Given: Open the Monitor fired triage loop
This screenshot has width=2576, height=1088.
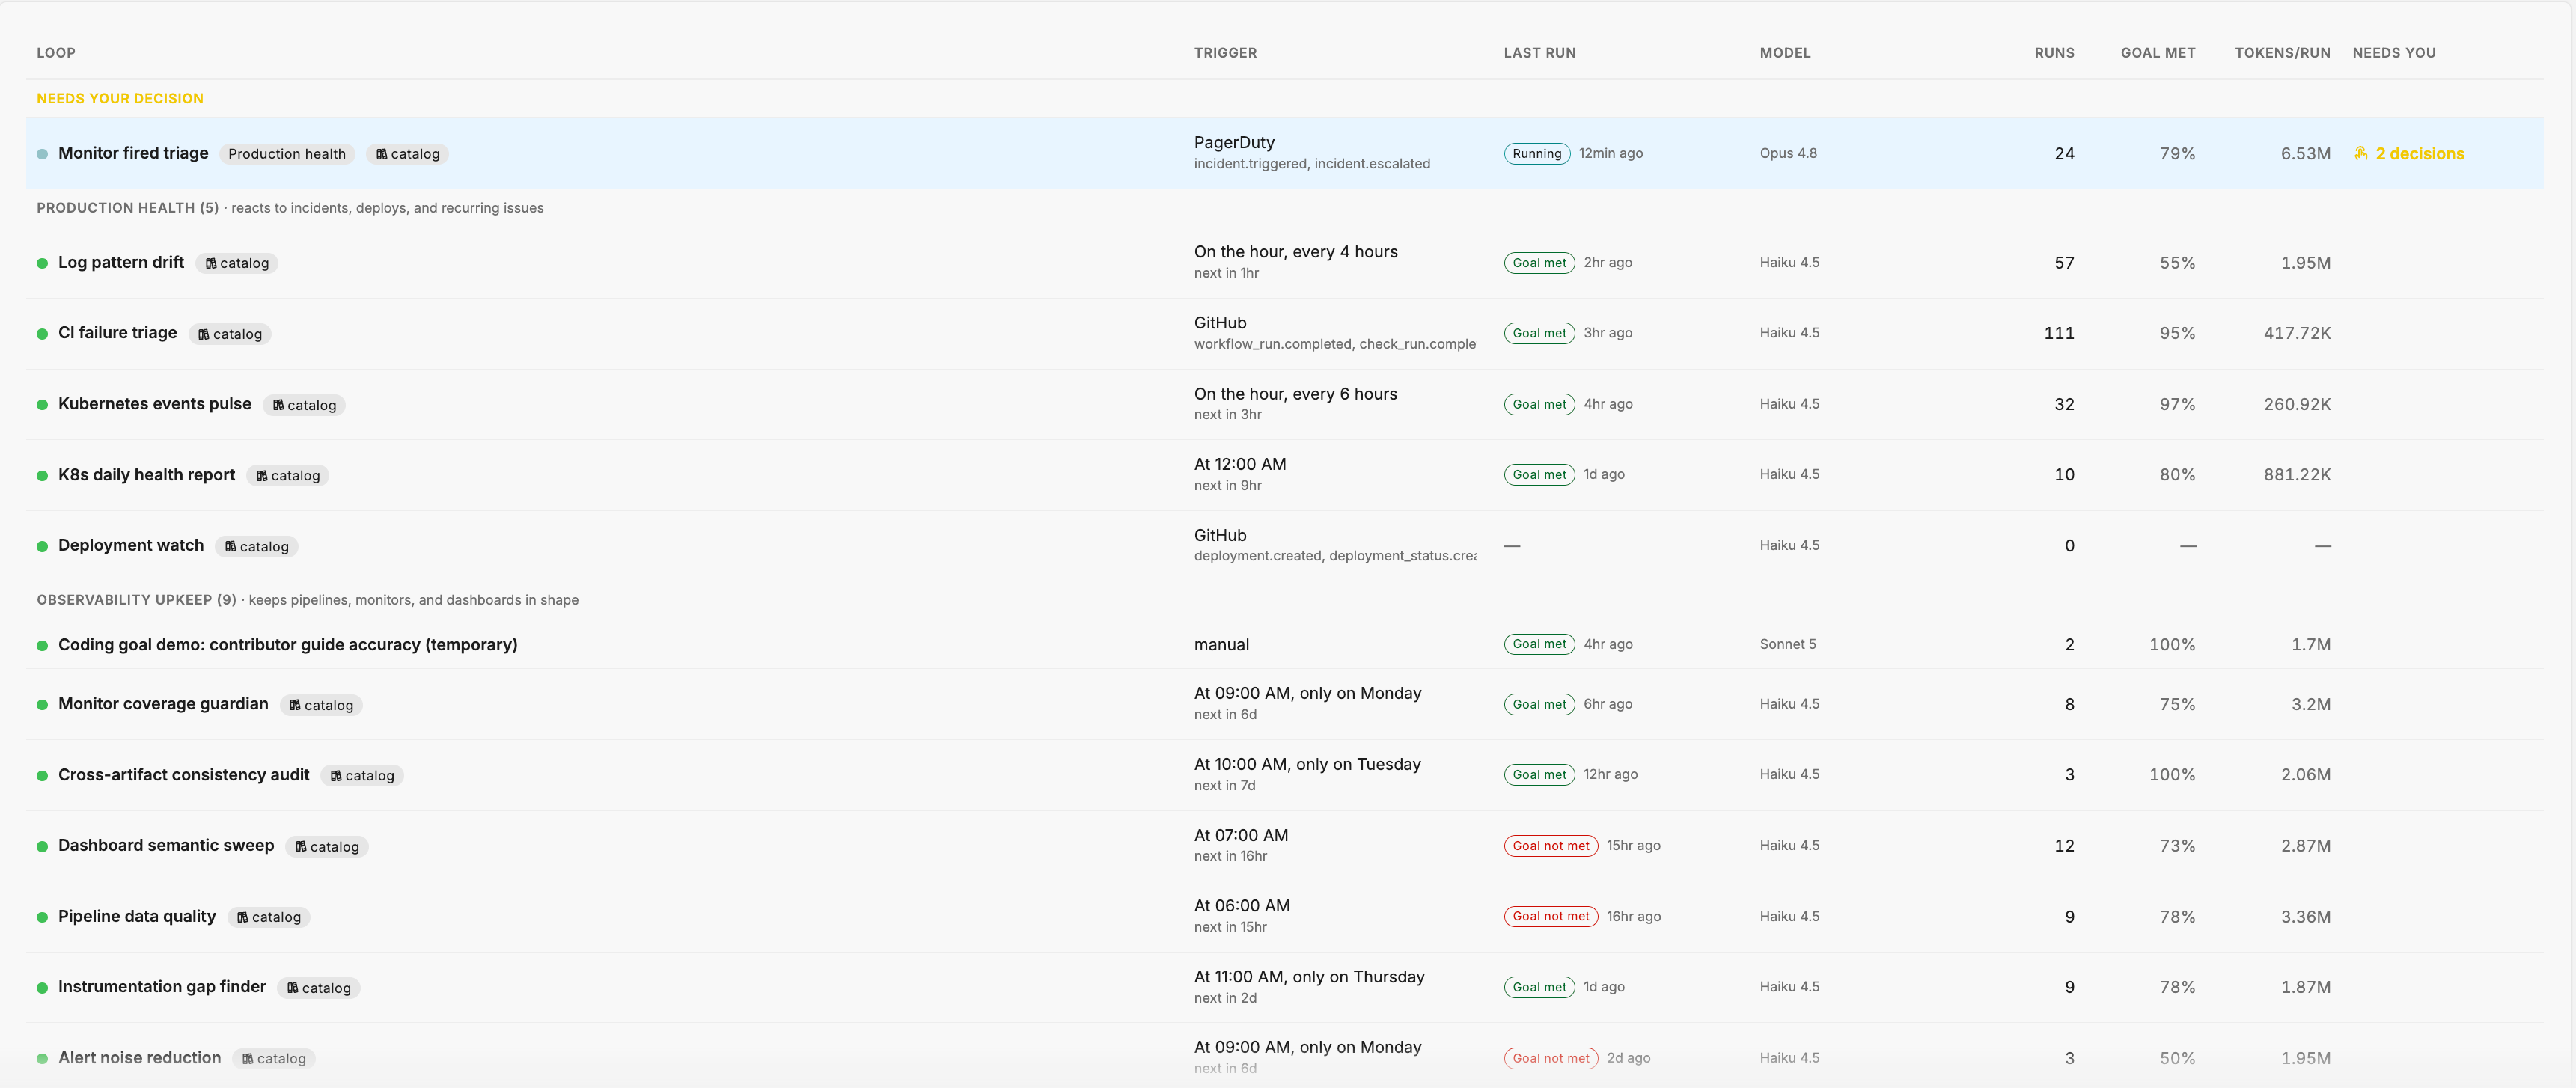Looking at the screenshot, I should [133, 153].
